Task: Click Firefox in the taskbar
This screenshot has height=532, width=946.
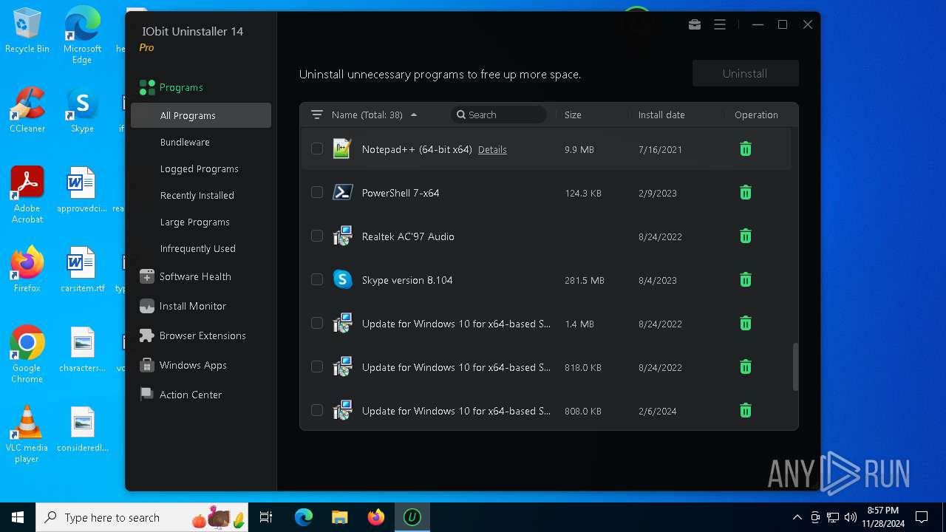Action: click(376, 517)
